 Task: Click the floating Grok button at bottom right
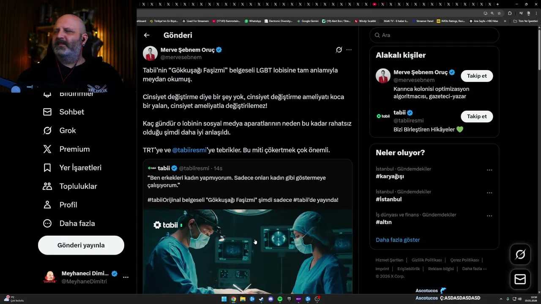pyautogui.click(x=520, y=254)
